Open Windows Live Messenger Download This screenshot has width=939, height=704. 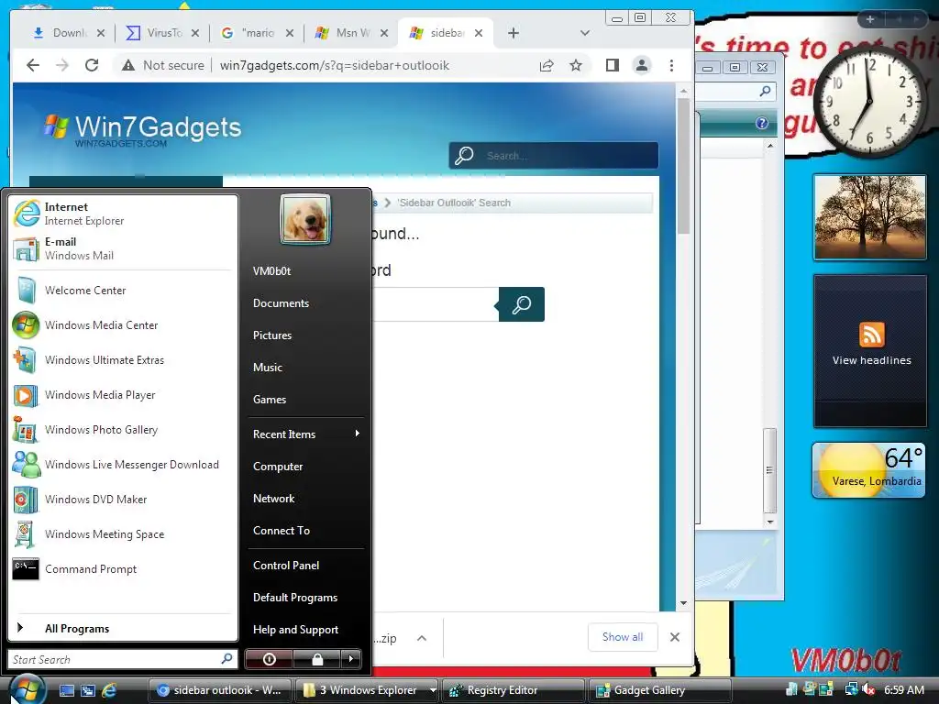123,465
